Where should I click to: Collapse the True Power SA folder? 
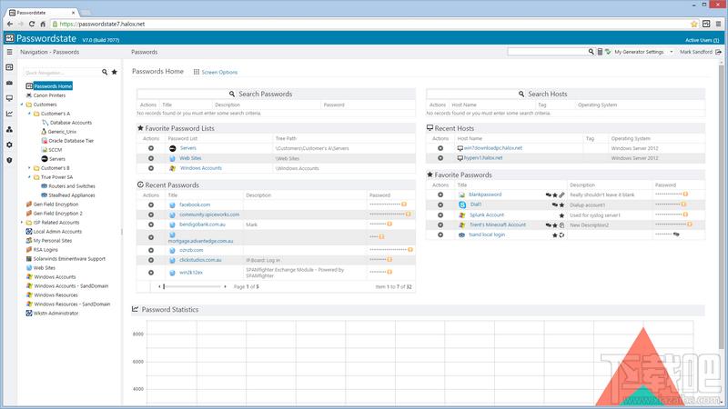(x=29, y=177)
